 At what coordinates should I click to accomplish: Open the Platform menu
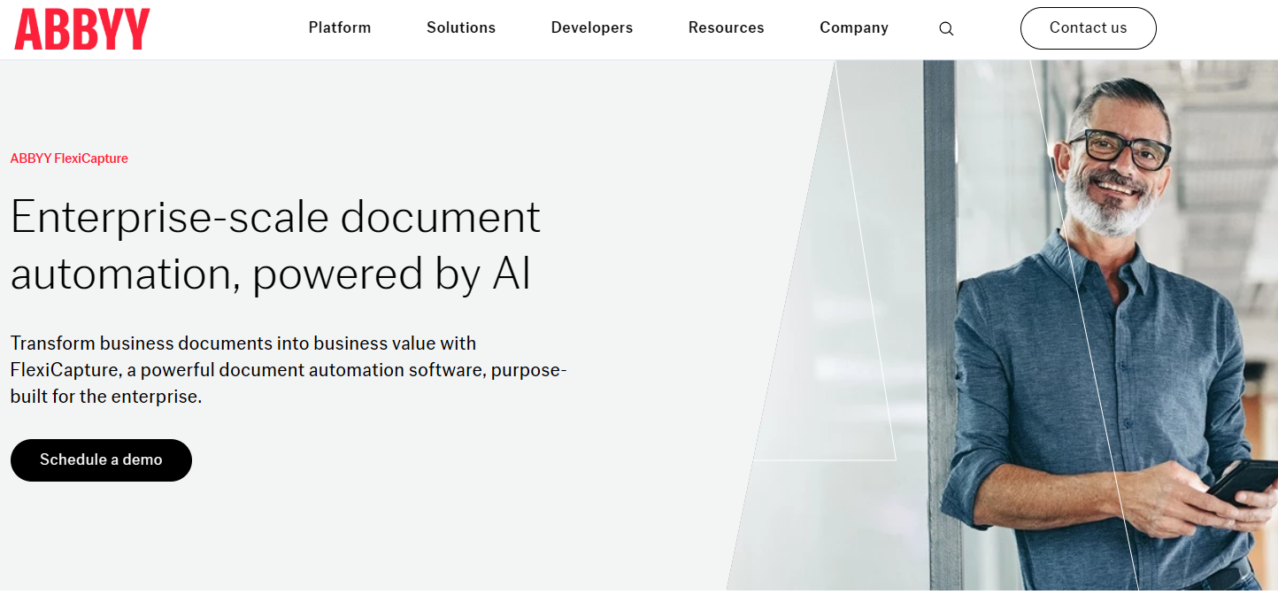pyautogui.click(x=340, y=27)
